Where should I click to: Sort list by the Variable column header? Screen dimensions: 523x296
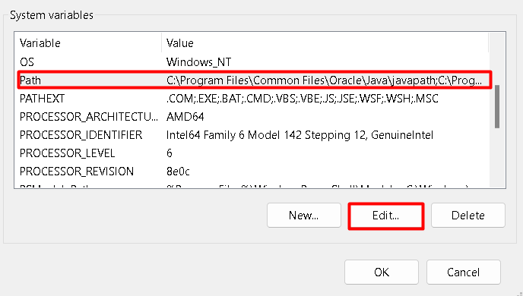click(88, 43)
